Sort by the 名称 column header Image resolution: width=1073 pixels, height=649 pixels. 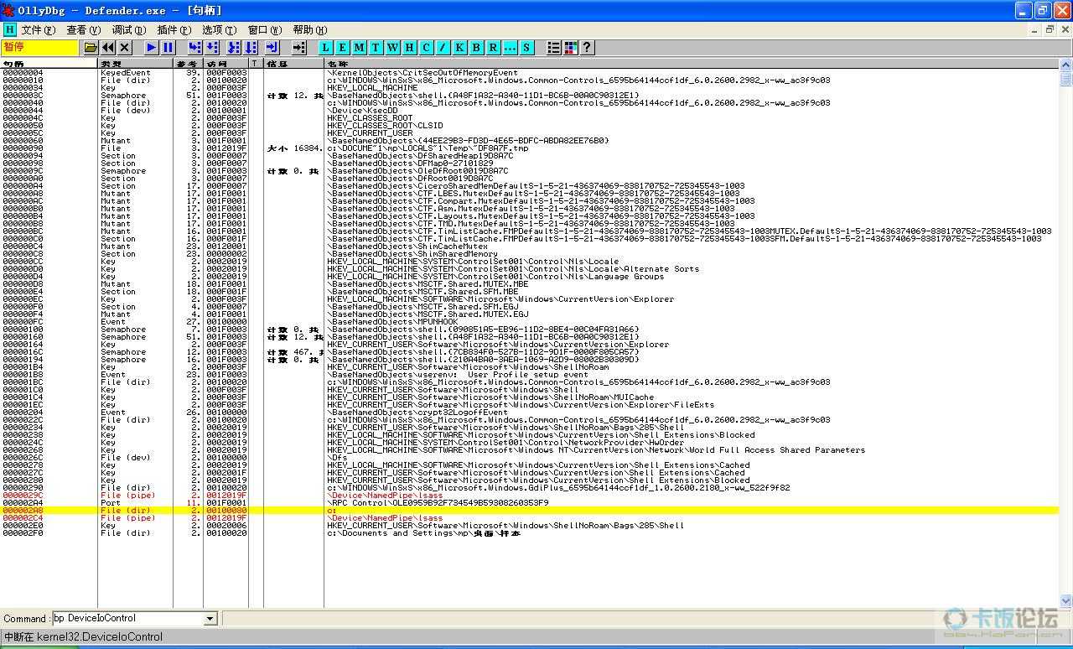(691, 64)
